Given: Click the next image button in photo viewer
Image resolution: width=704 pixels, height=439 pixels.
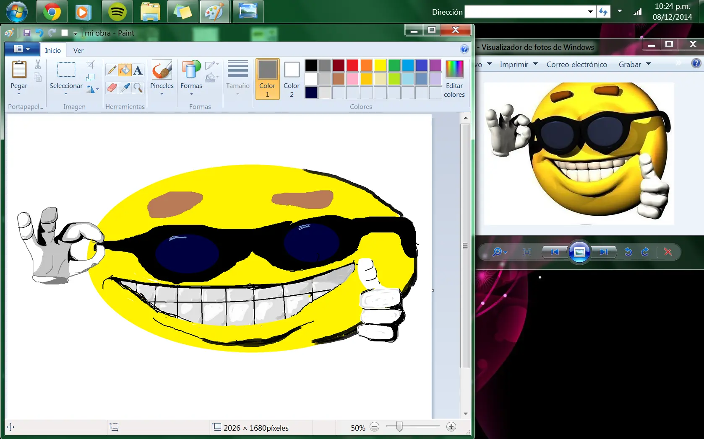Looking at the screenshot, I should [604, 252].
